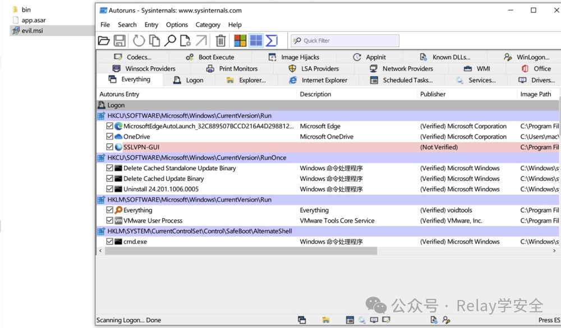The width and height of the screenshot is (561, 328).
Task: Click the Refresh scan icon
Action: pos(139,41)
